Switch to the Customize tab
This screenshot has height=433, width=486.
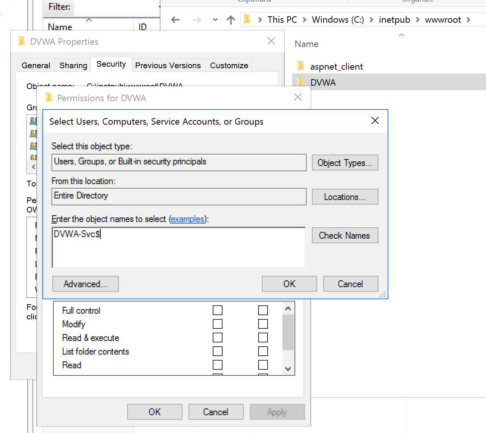click(229, 65)
